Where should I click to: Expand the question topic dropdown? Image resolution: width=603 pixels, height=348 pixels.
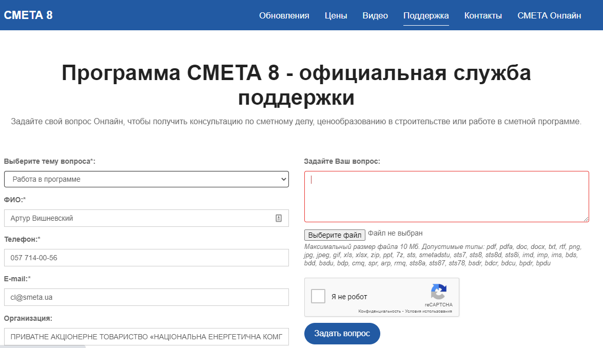click(x=146, y=179)
